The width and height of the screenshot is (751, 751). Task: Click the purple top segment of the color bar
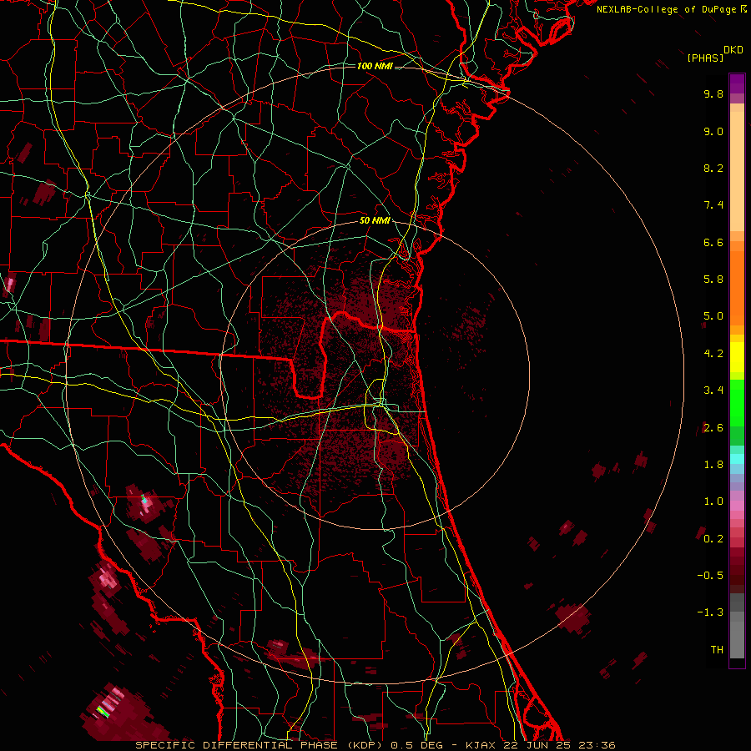(737, 83)
